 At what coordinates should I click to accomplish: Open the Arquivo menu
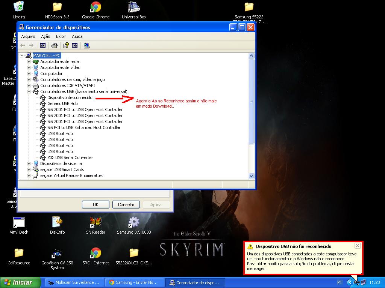tap(28, 36)
